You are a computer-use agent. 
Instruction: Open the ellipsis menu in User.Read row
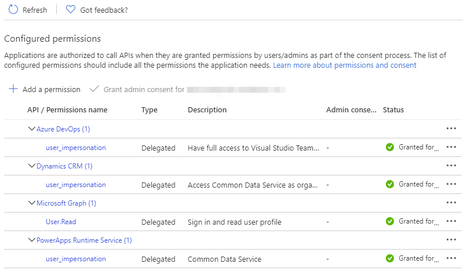(451, 221)
